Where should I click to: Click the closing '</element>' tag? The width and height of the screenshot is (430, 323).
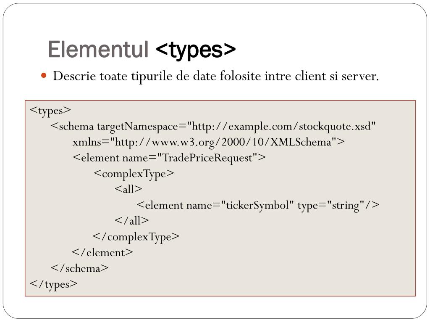click(102, 252)
